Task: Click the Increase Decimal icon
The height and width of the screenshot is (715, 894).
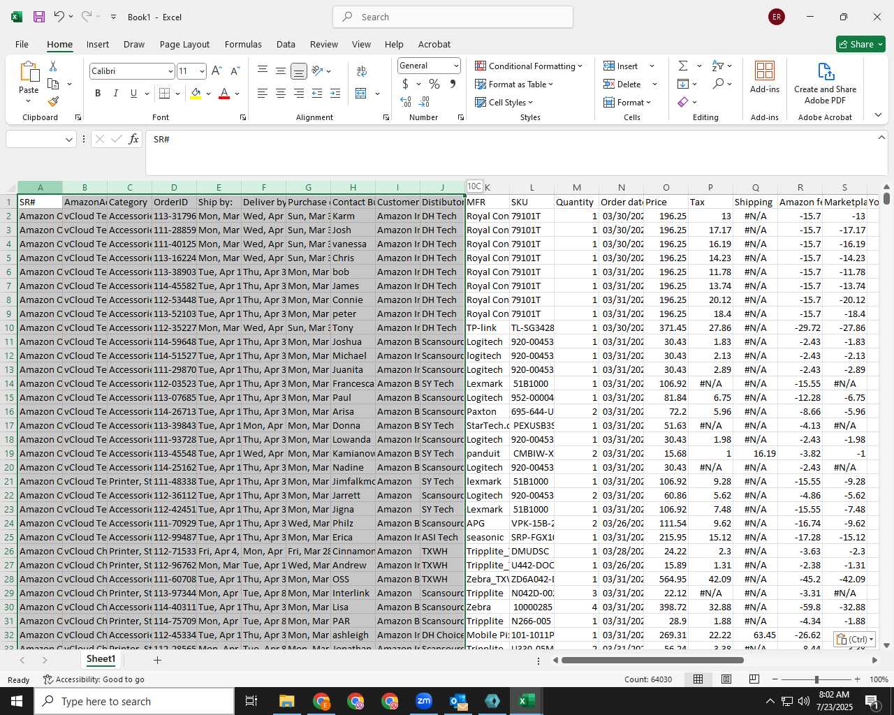Action: coord(406,102)
